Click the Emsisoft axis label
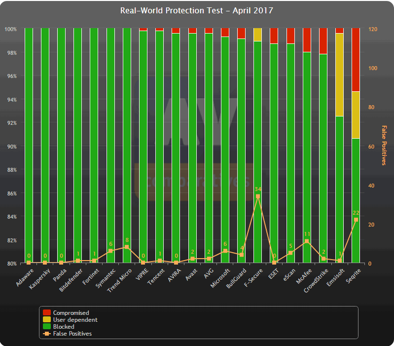 pos(335,277)
